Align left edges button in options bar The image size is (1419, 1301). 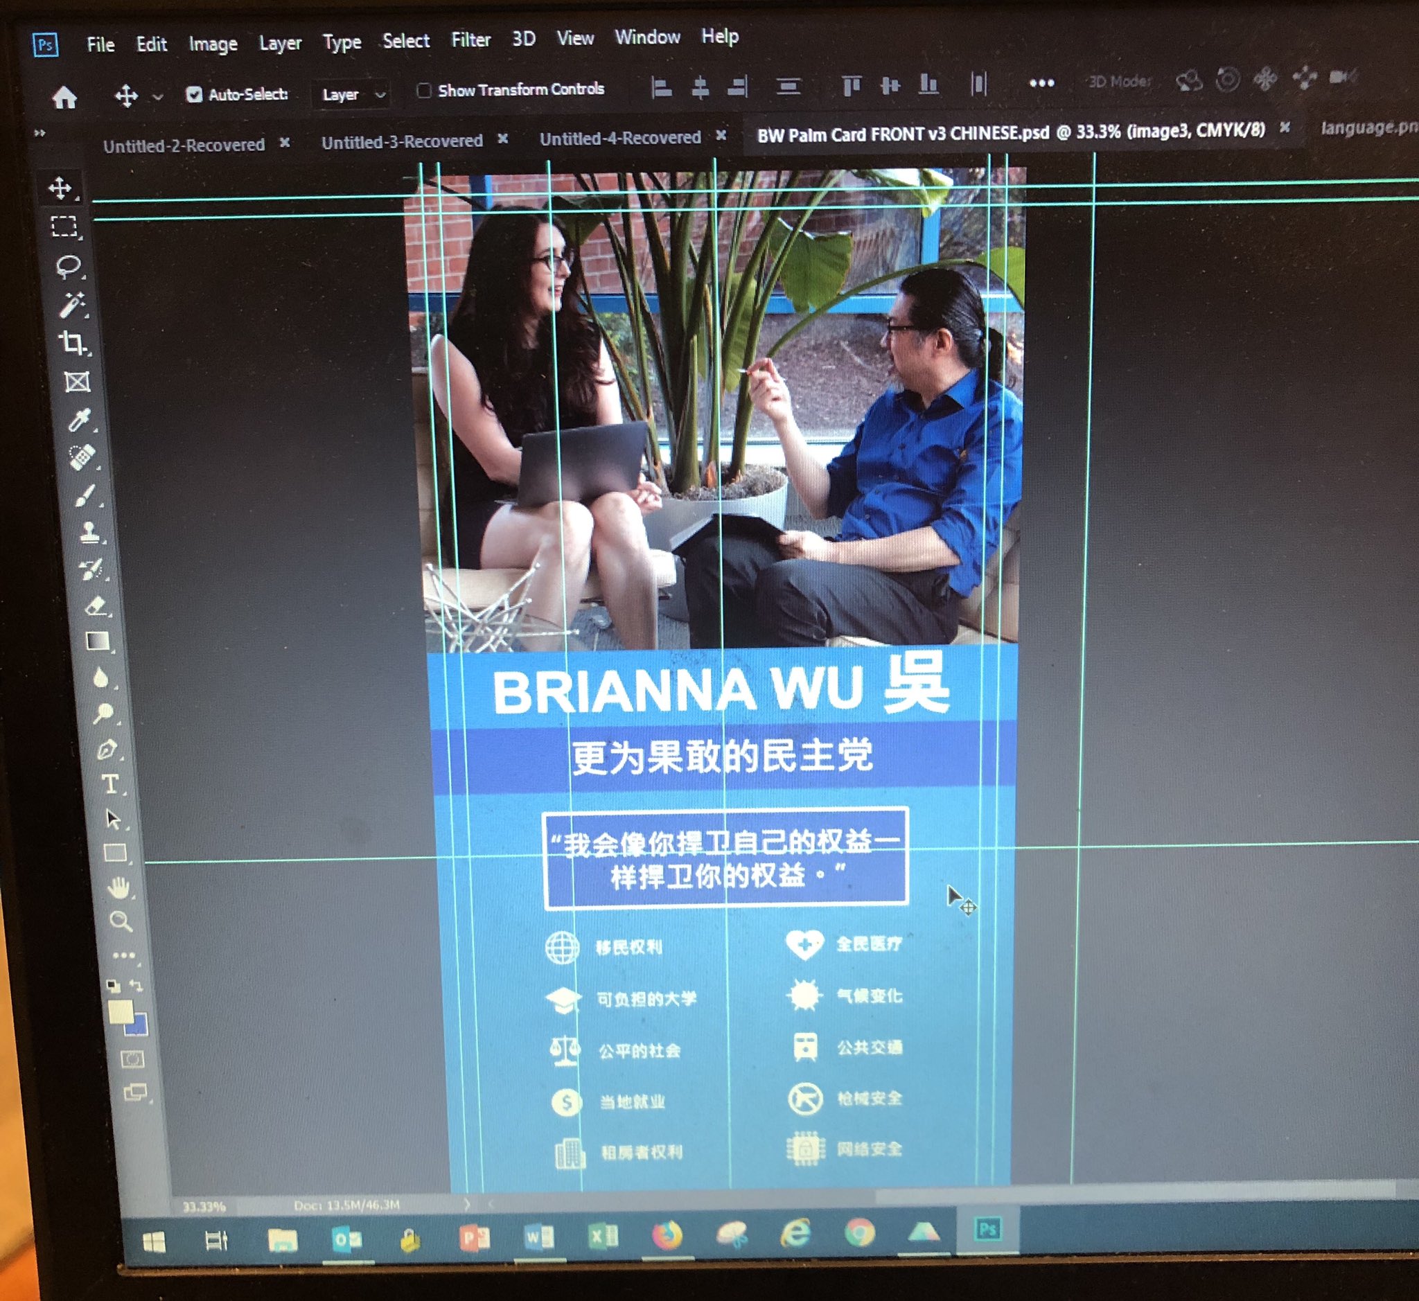[660, 88]
